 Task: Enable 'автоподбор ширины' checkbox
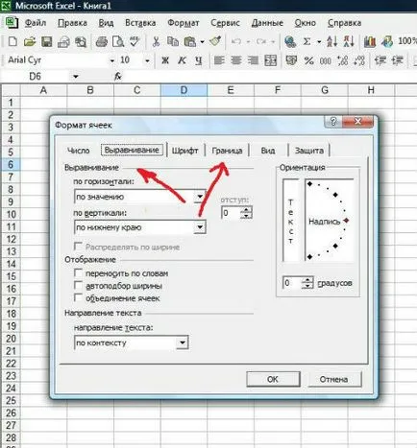tap(78, 285)
